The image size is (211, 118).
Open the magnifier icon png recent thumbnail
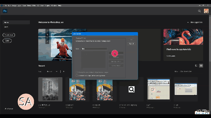132,89
